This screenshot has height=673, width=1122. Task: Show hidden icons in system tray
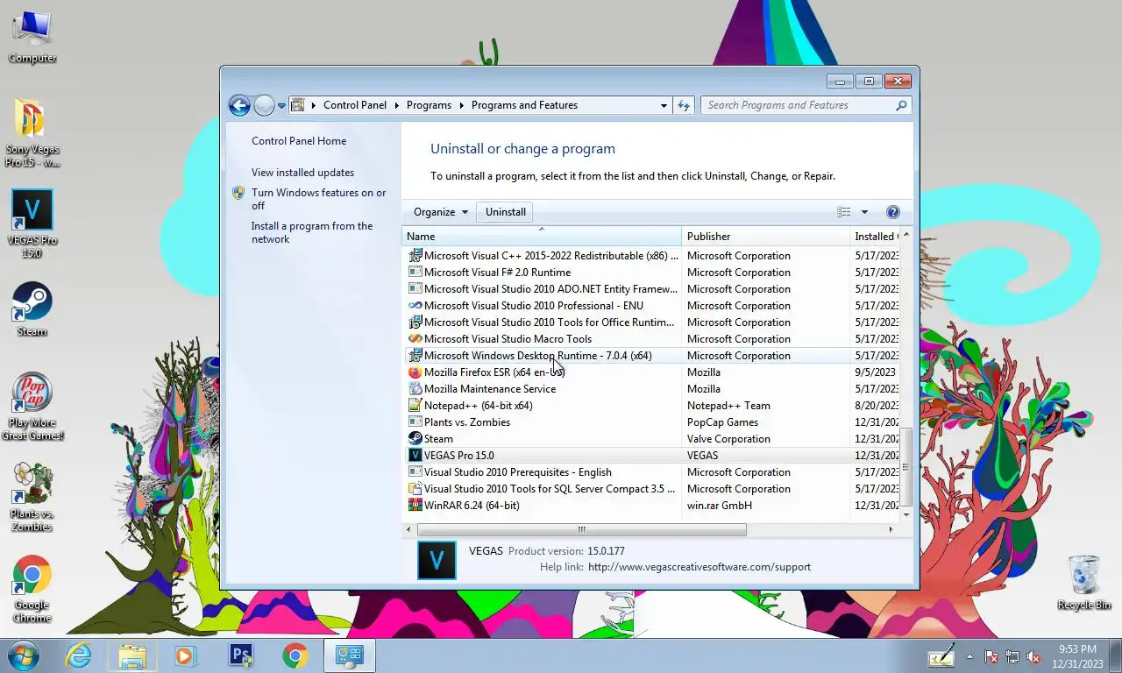click(969, 656)
